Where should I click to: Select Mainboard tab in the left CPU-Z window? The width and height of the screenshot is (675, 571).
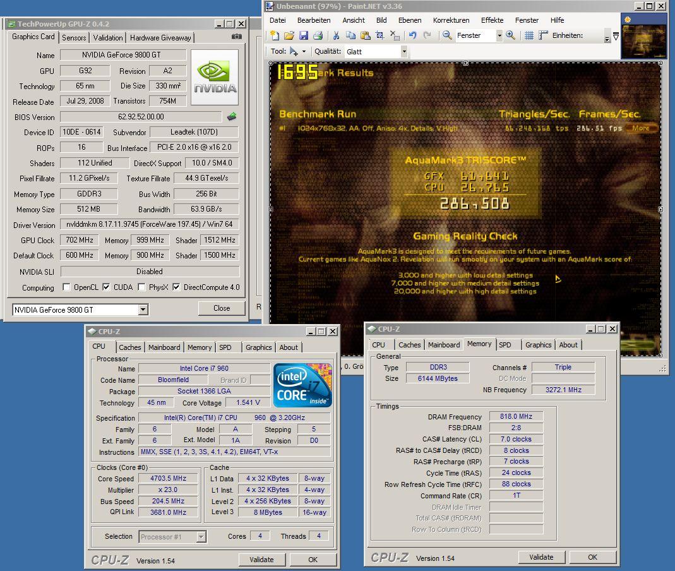pyautogui.click(x=164, y=347)
